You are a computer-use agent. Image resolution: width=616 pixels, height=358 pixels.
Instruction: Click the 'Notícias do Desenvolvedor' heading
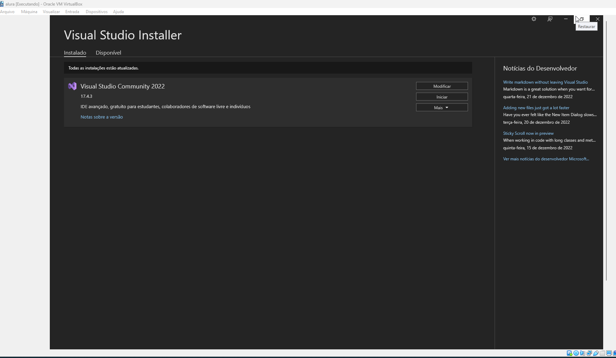(540, 68)
